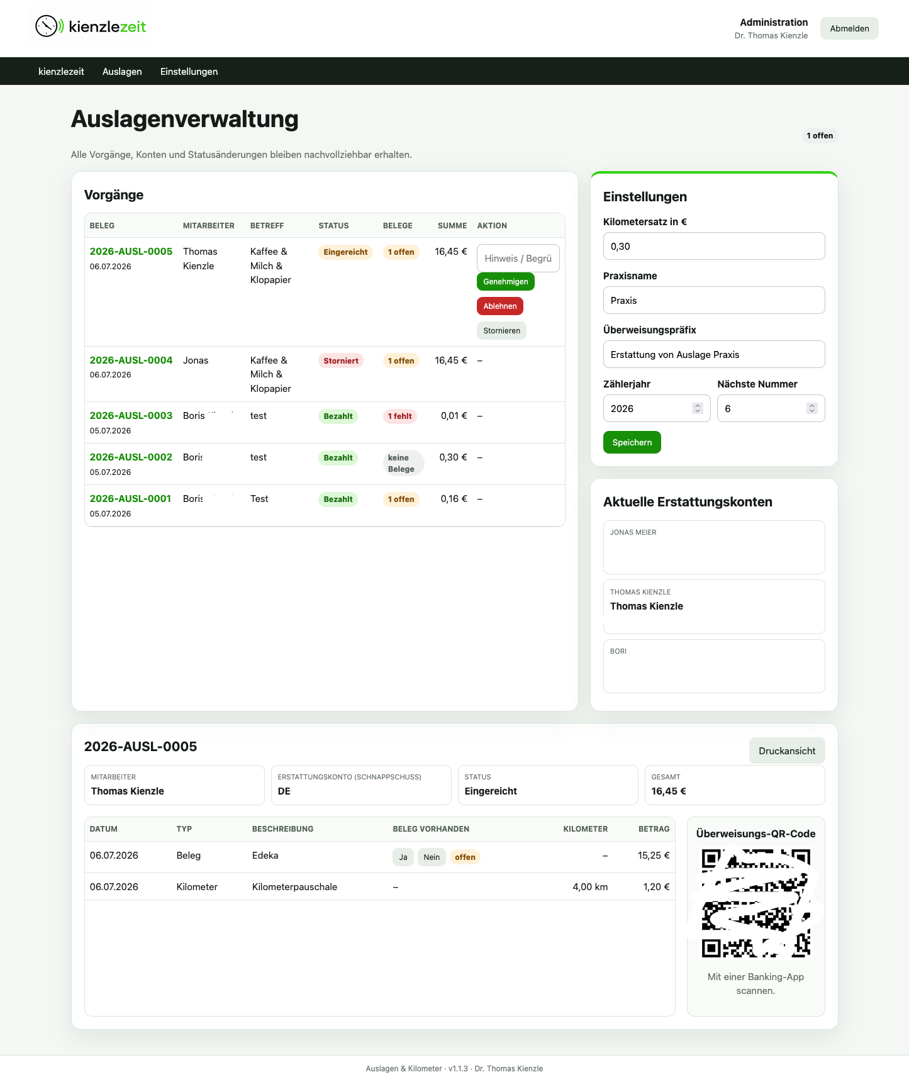Viewport: 909px width, 1082px height.
Task: Click the 'Dr. Thomas Kienzle' user name
Action: click(x=771, y=36)
